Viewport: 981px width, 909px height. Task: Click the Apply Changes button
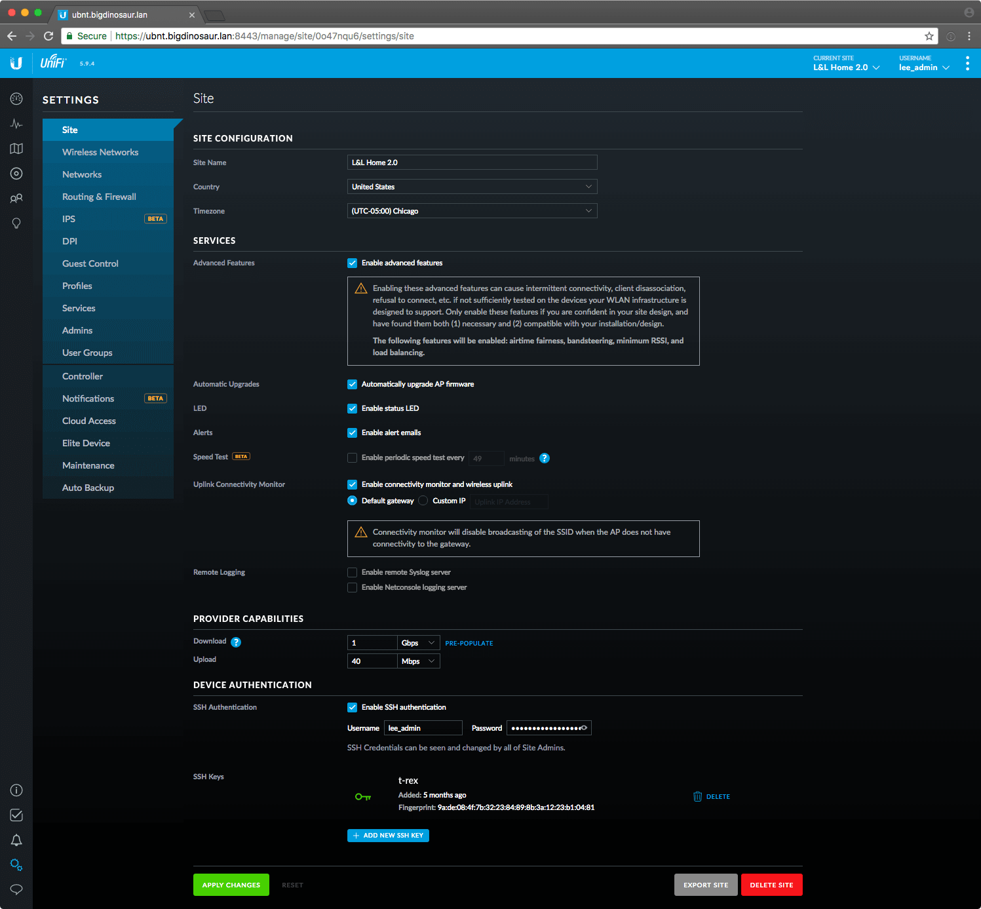point(231,885)
